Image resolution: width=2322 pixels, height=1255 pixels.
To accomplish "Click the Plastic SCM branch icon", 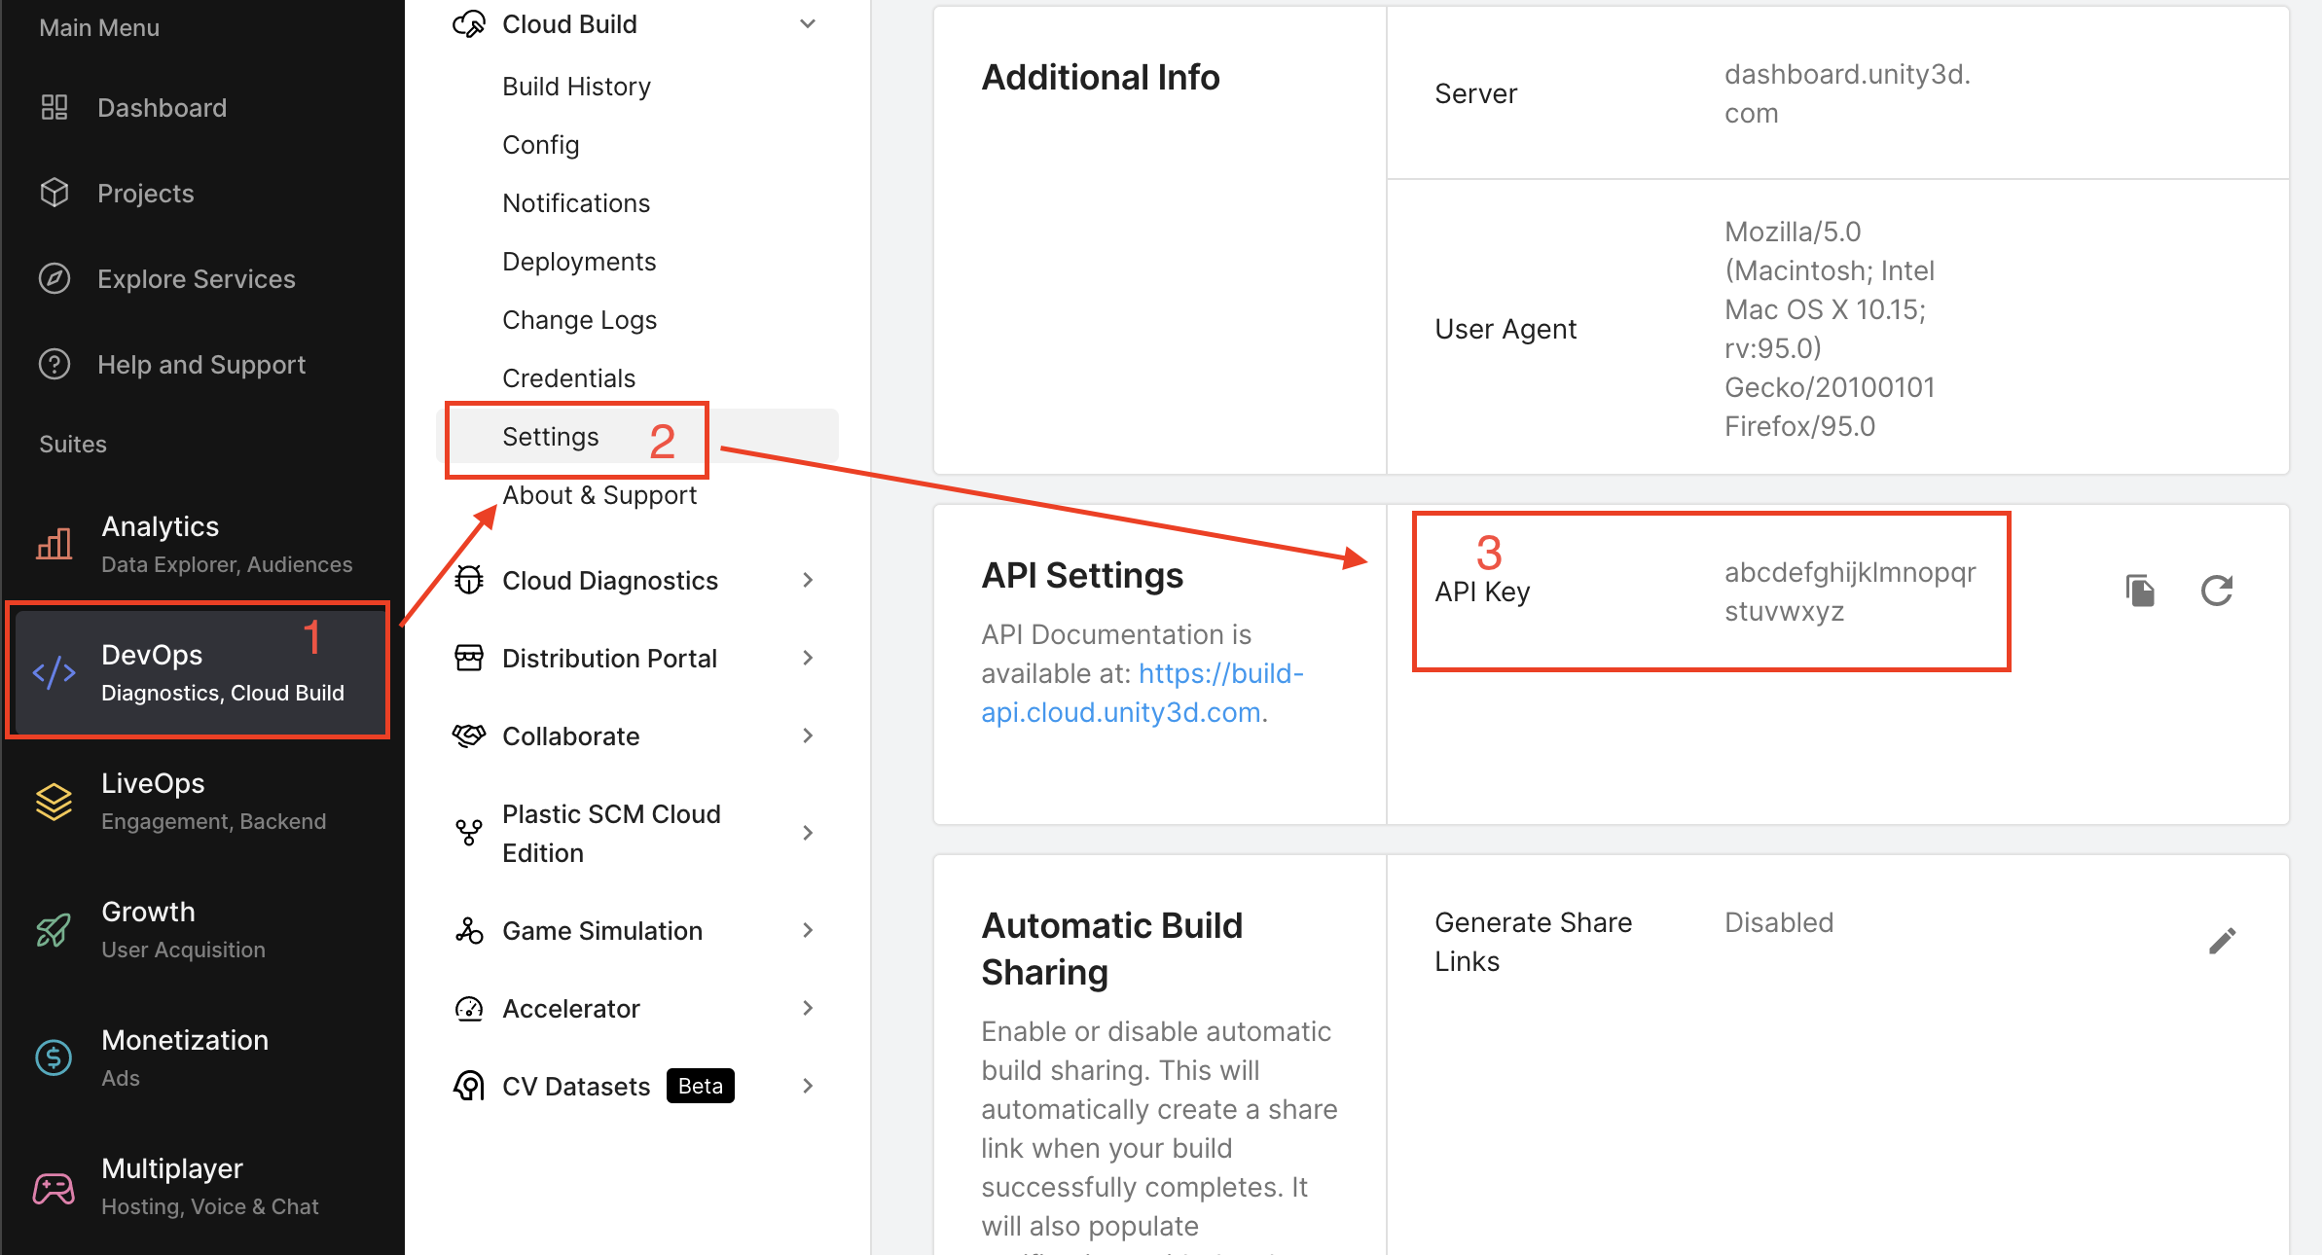I will (x=469, y=834).
